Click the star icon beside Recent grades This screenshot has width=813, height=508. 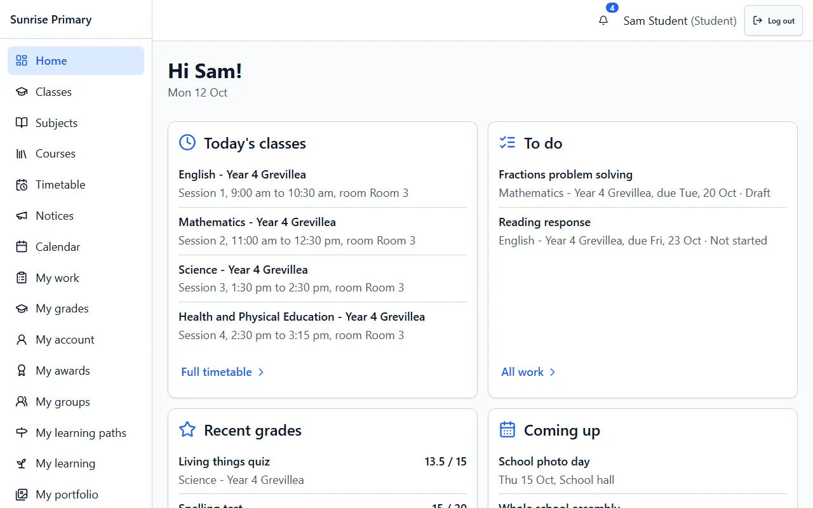[187, 430]
